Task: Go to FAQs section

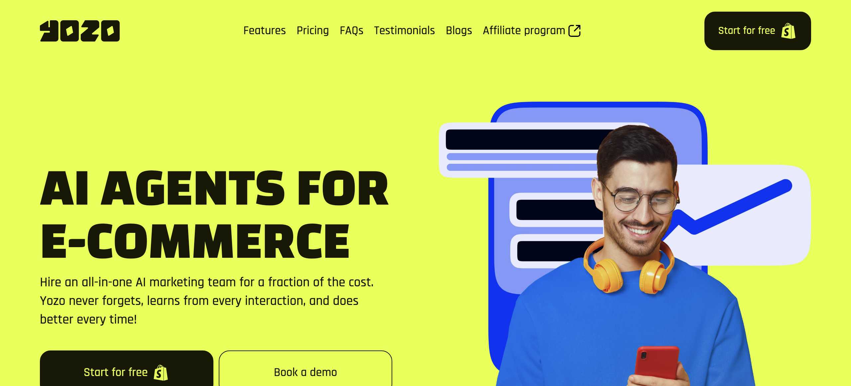Action: tap(351, 31)
